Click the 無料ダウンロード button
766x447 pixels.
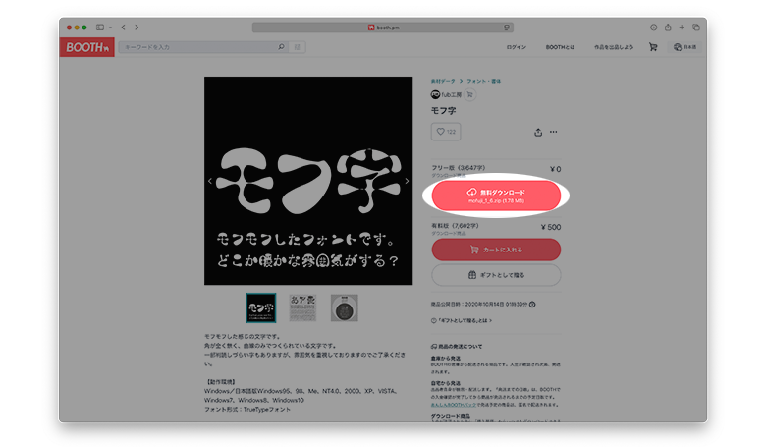(x=496, y=196)
